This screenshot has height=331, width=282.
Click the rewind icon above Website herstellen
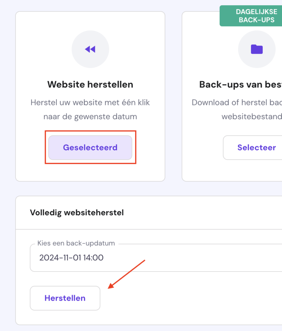[90, 49]
